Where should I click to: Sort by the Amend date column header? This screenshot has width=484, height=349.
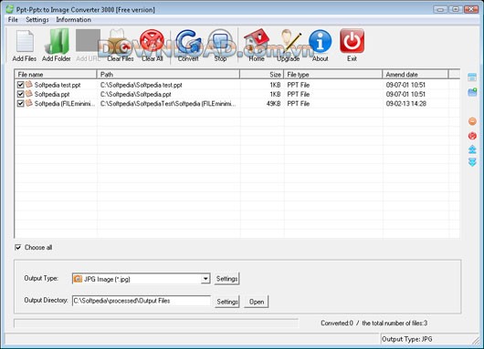tap(416, 75)
